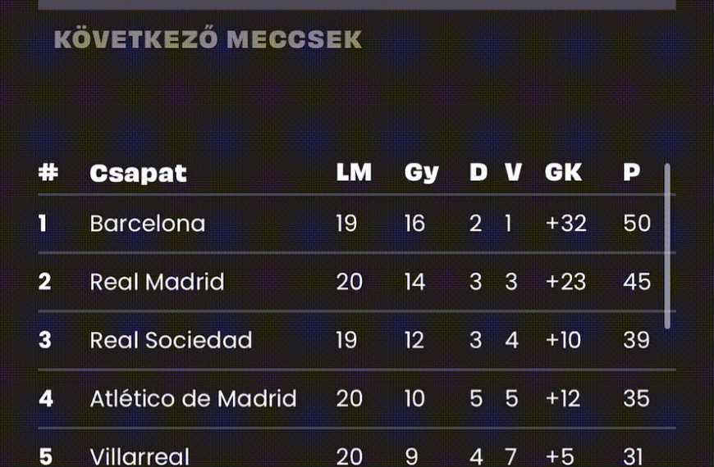Image resolution: width=714 pixels, height=467 pixels.
Task: Click rank number 3 in the table
Action: (x=44, y=340)
